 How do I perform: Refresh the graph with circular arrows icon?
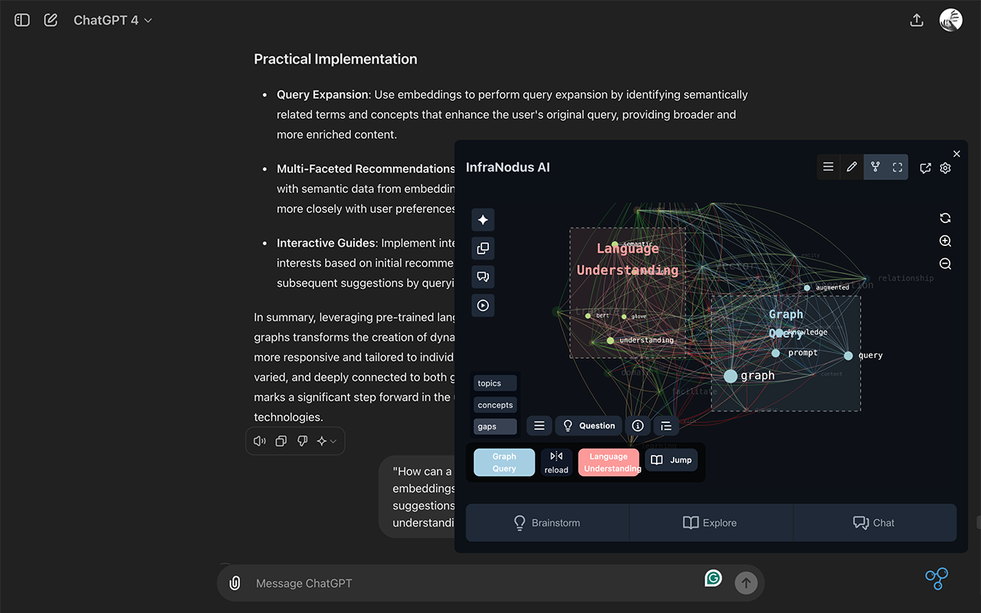945,218
